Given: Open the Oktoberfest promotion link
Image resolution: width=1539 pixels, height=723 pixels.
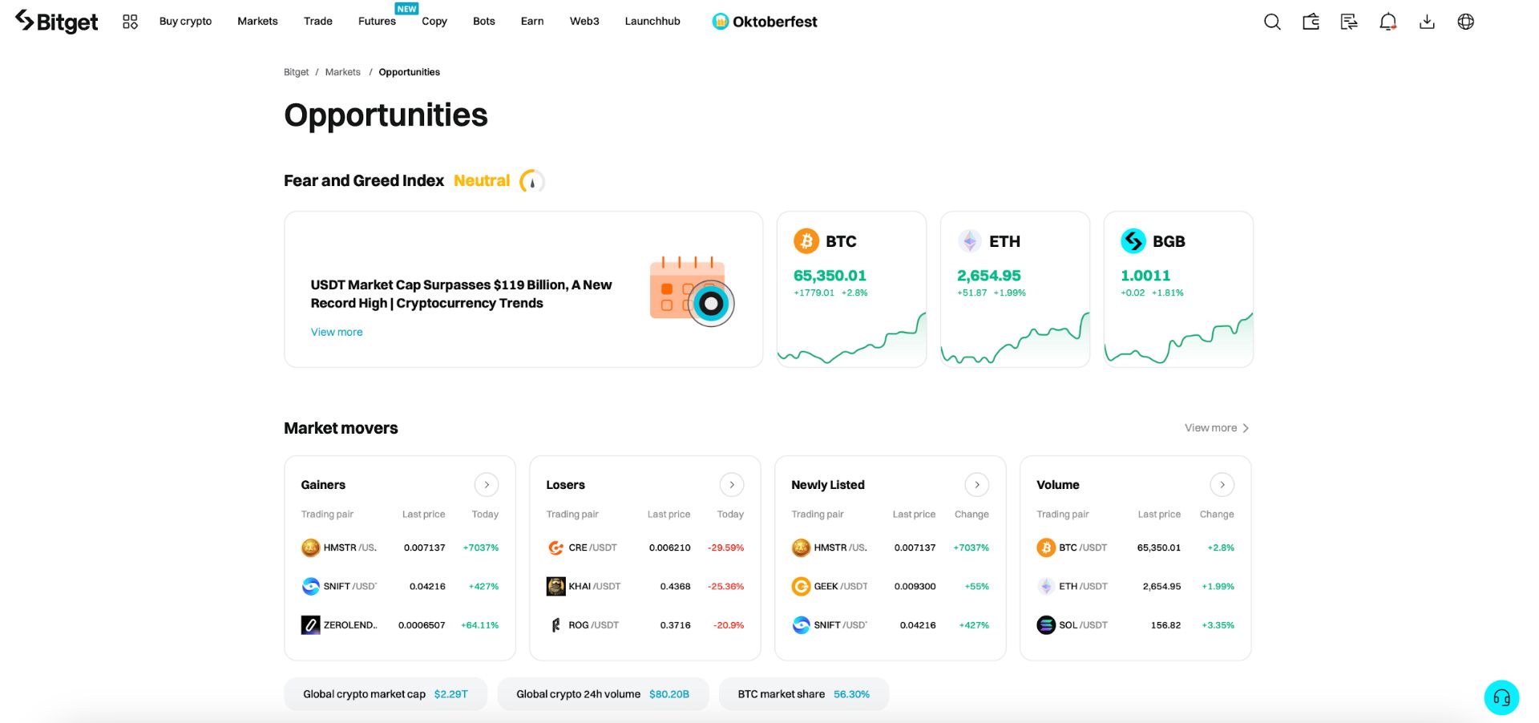Looking at the screenshot, I should (x=765, y=22).
